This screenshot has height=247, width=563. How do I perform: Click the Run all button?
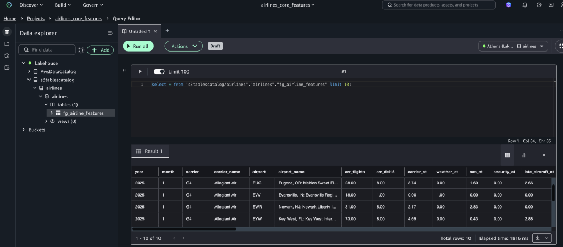coord(138,46)
